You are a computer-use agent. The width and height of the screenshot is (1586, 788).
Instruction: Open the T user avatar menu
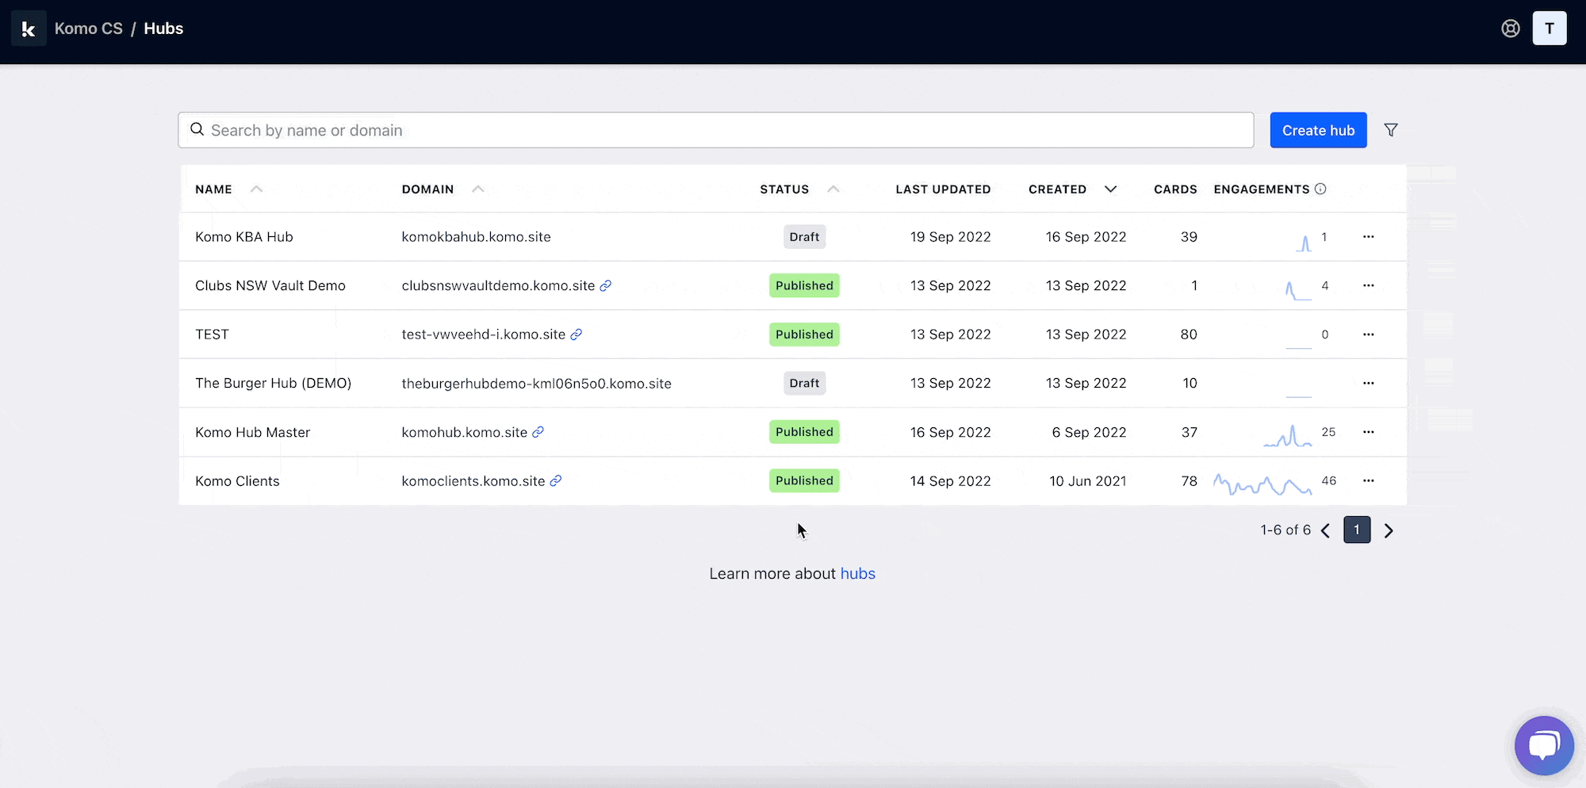coord(1550,29)
